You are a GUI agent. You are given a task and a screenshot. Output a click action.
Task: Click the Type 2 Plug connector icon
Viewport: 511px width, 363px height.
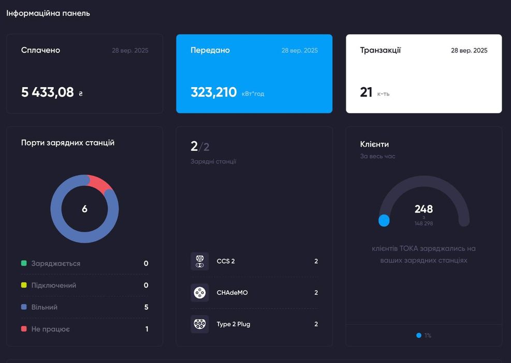(199, 324)
